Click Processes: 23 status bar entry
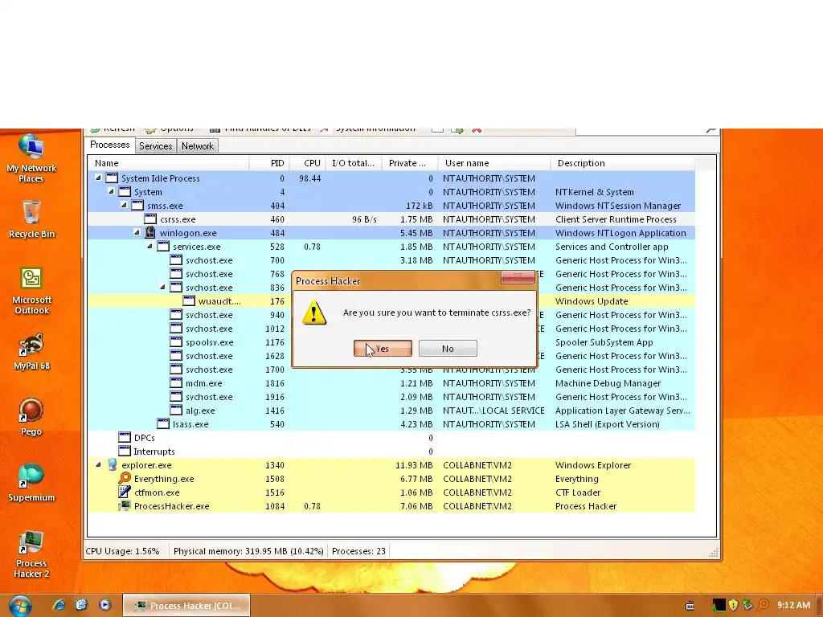Screen dimensions: 823x617 [358, 551]
